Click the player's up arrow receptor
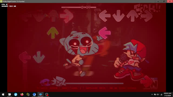 click(x=132, y=16)
